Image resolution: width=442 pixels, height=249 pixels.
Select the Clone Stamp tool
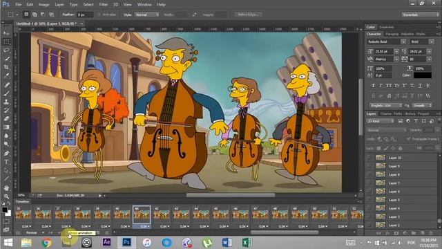click(x=6, y=102)
